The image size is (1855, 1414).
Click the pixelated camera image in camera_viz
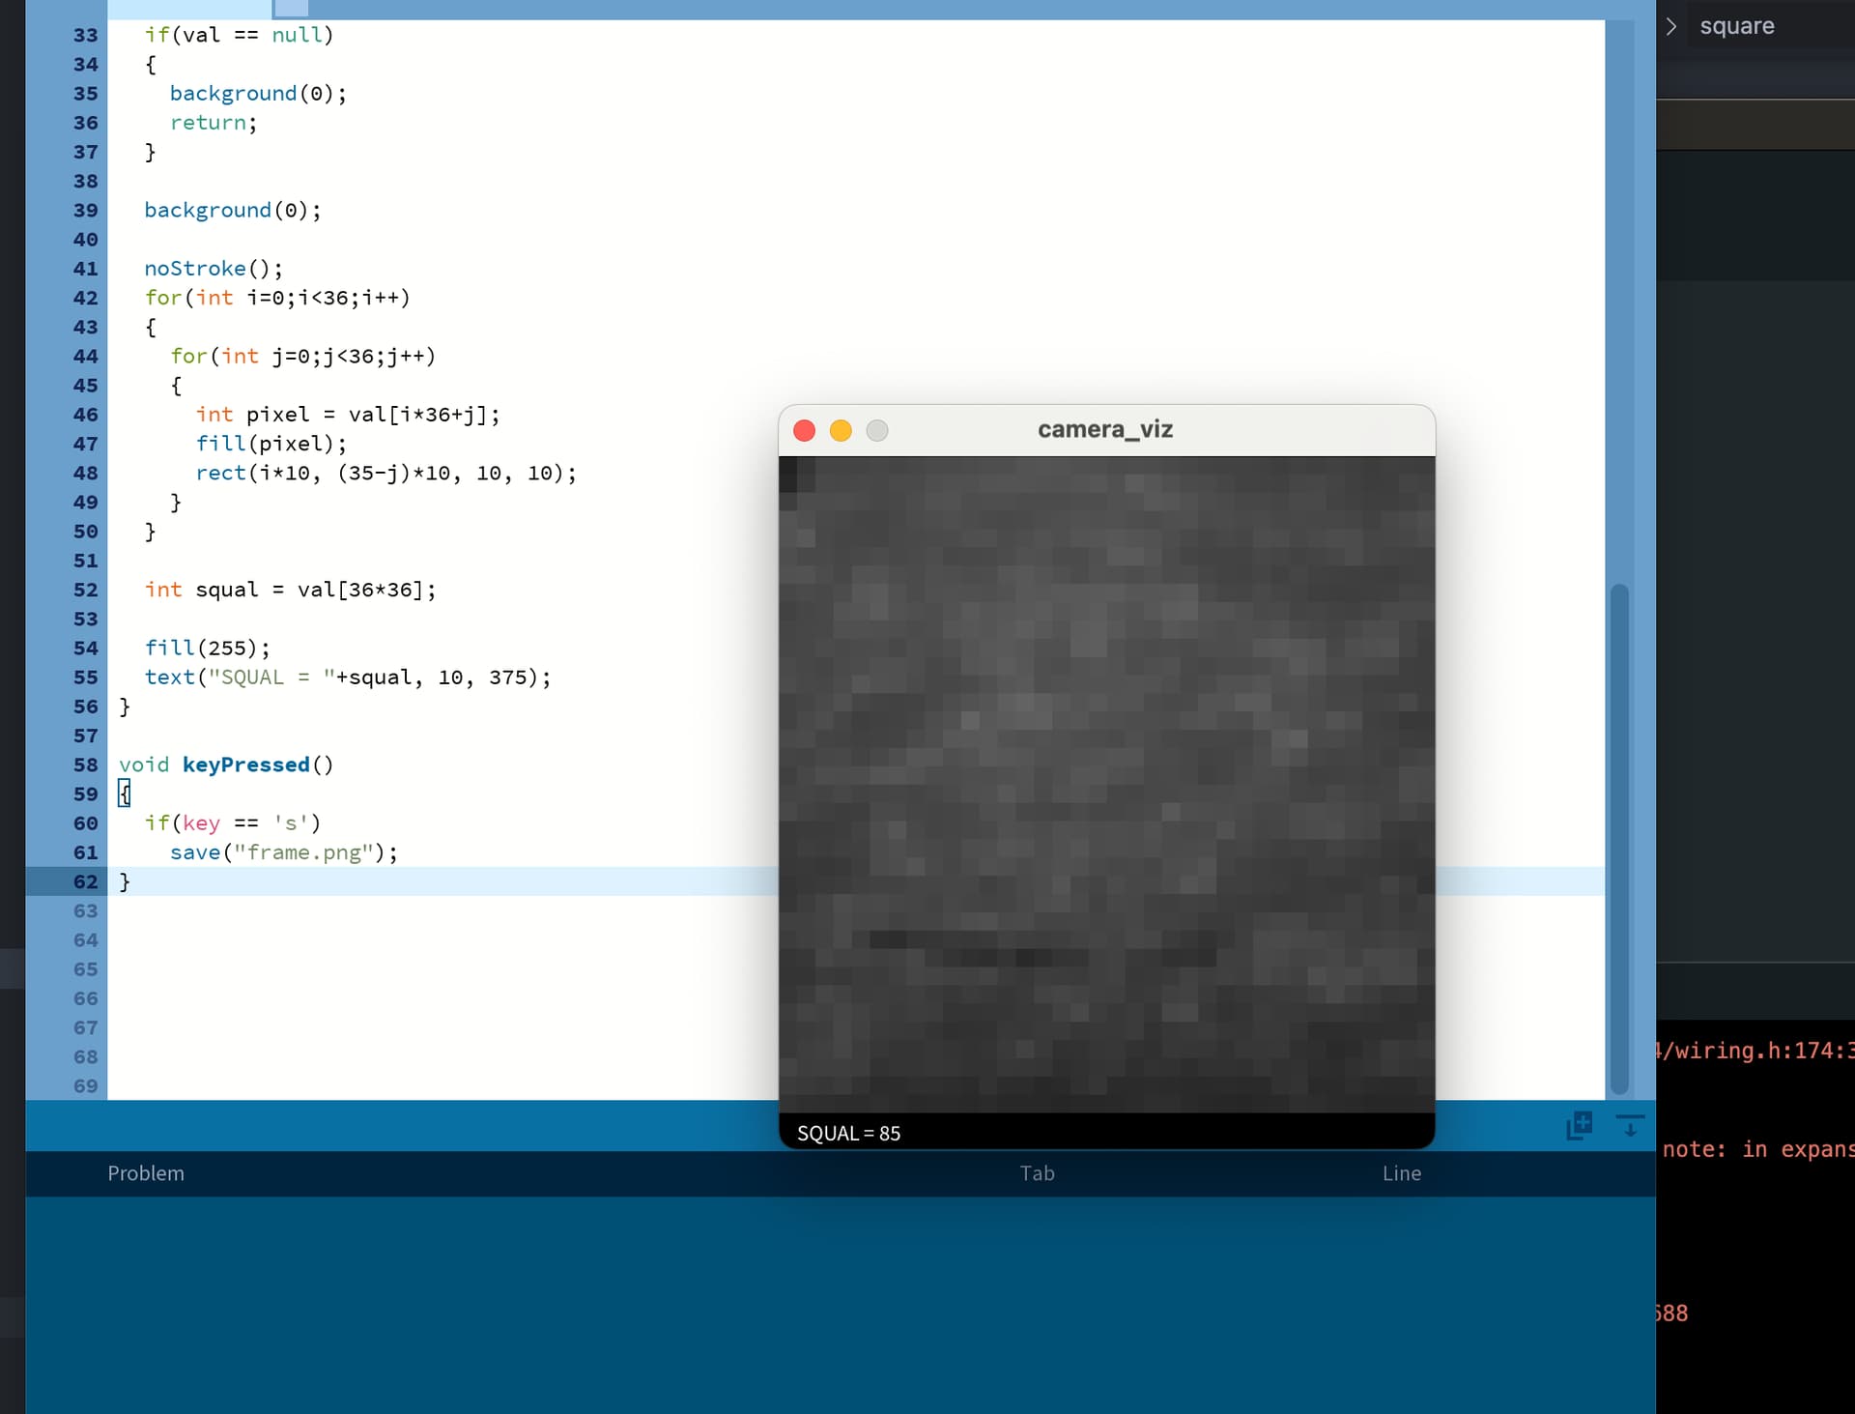point(1106,783)
